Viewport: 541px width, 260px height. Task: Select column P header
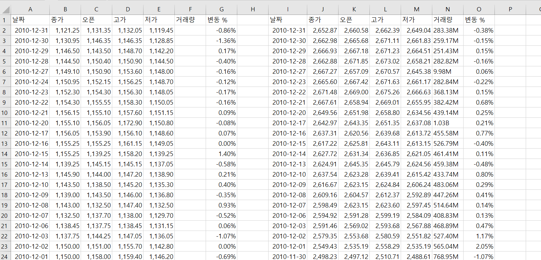coord(510,10)
